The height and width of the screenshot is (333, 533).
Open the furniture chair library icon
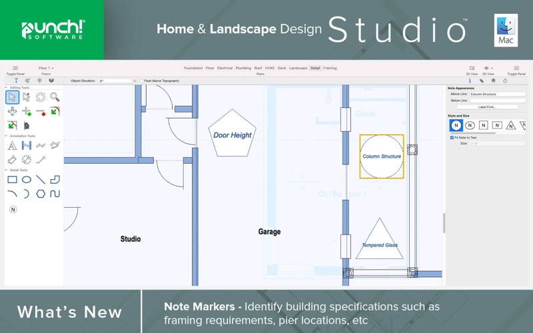(x=493, y=81)
